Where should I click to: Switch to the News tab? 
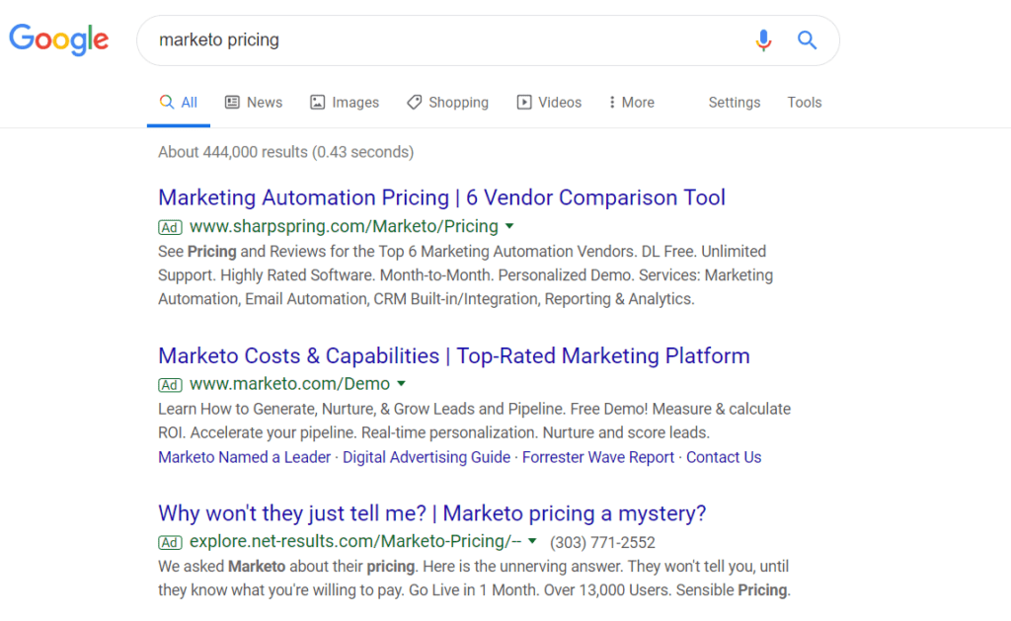coord(254,102)
